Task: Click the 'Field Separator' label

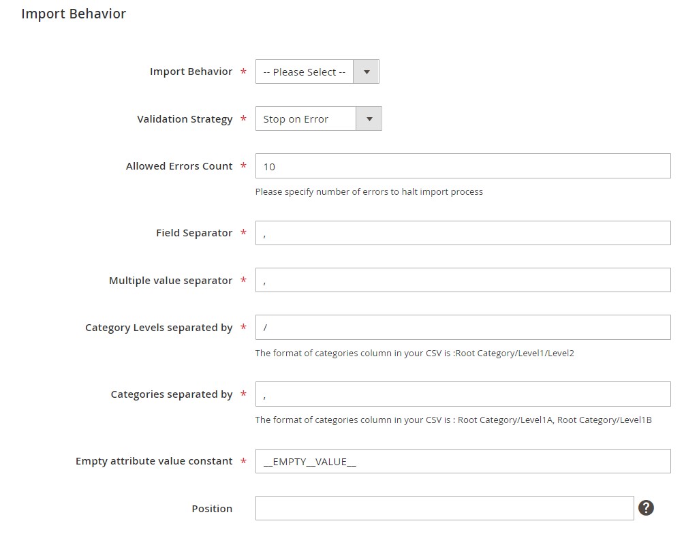Action: (194, 234)
